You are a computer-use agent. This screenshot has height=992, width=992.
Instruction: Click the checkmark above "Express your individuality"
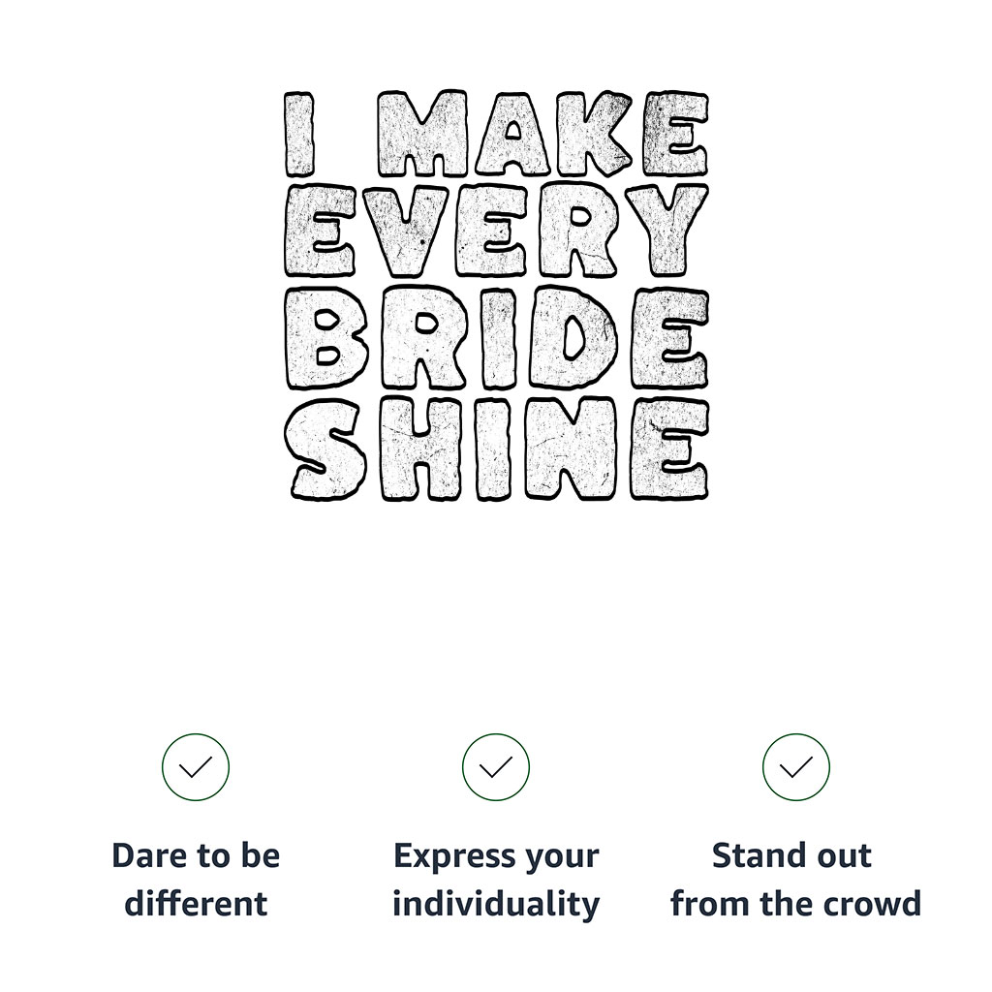pyautogui.click(x=496, y=767)
